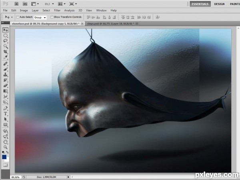Select the Brush tool
This screenshot has width=240, height=180.
(6, 69)
